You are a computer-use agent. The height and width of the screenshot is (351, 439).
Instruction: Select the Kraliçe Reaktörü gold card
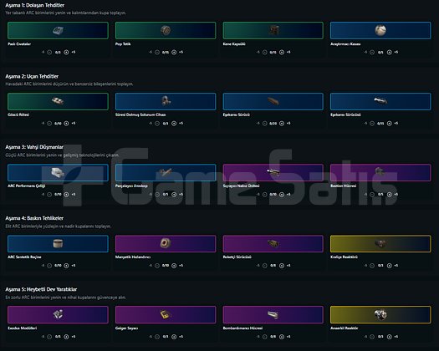pos(380,244)
